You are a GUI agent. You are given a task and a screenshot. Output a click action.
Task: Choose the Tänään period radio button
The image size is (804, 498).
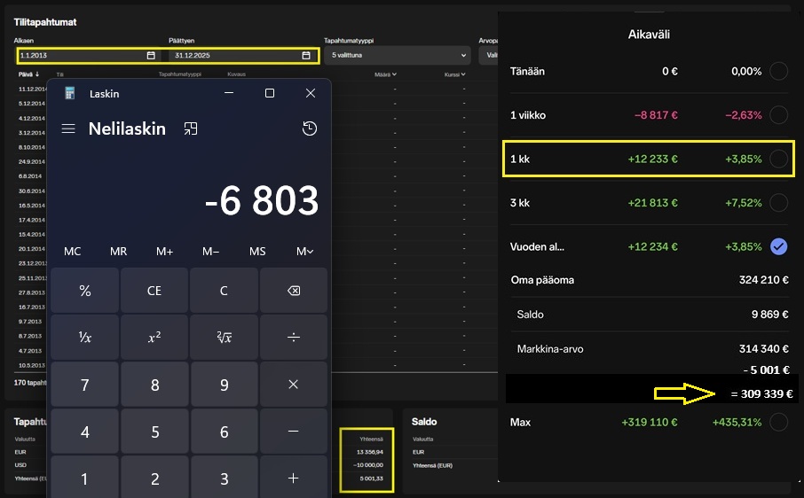tap(778, 72)
